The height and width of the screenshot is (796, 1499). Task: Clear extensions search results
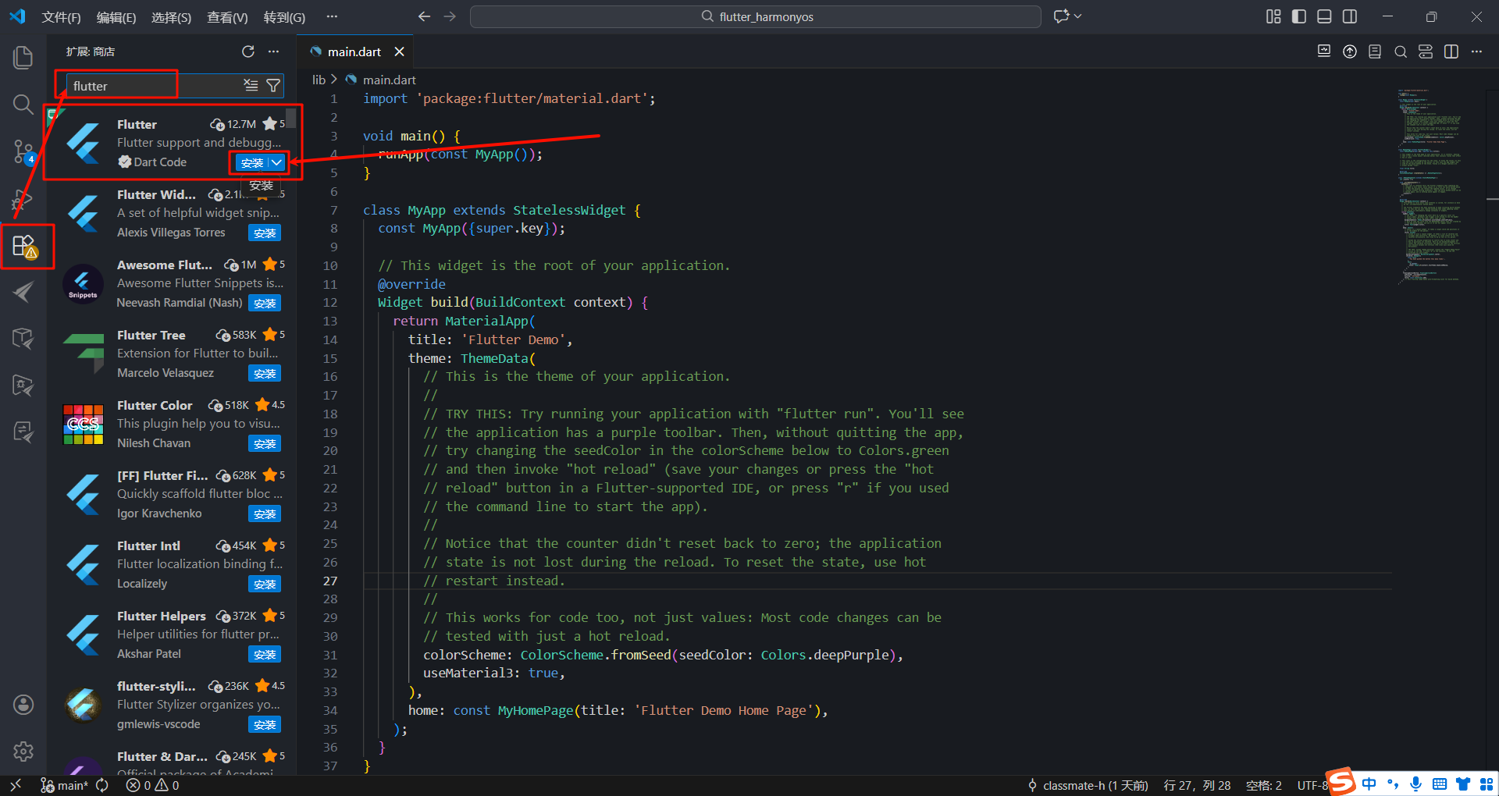click(x=251, y=85)
